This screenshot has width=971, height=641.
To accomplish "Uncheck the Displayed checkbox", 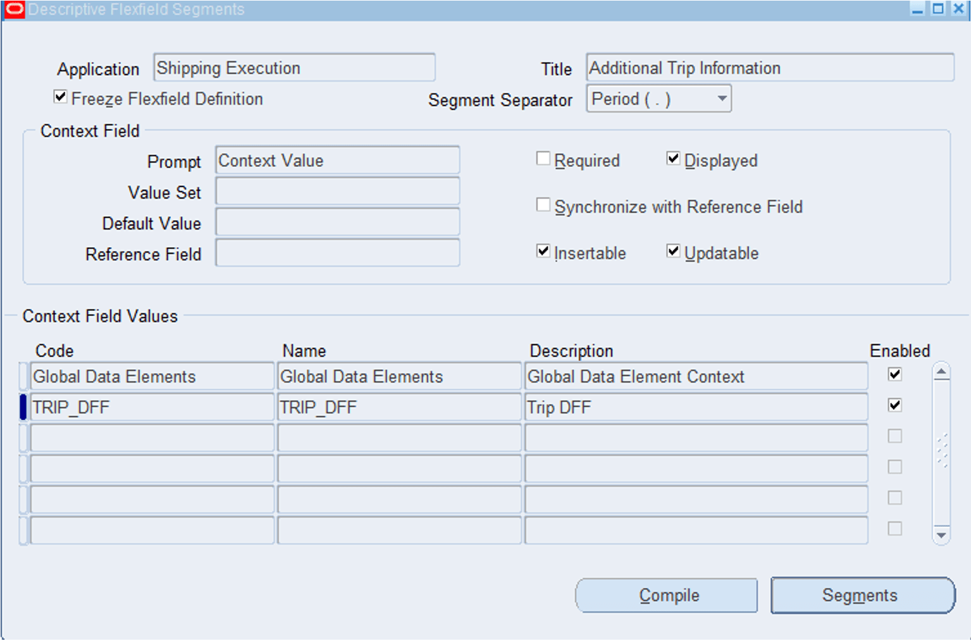I will pos(673,158).
